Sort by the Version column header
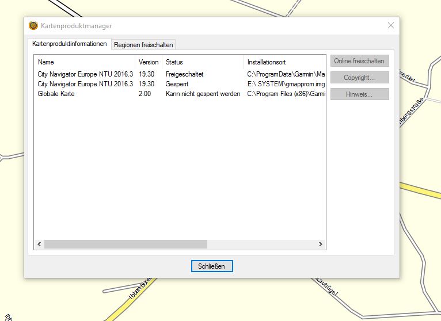 point(149,62)
